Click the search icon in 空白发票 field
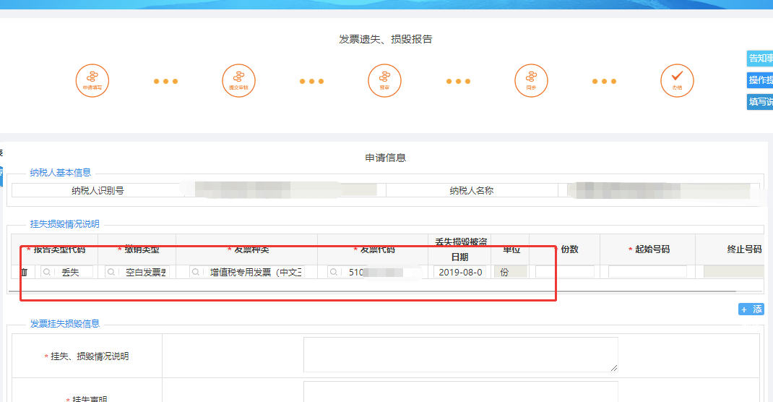 point(111,272)
